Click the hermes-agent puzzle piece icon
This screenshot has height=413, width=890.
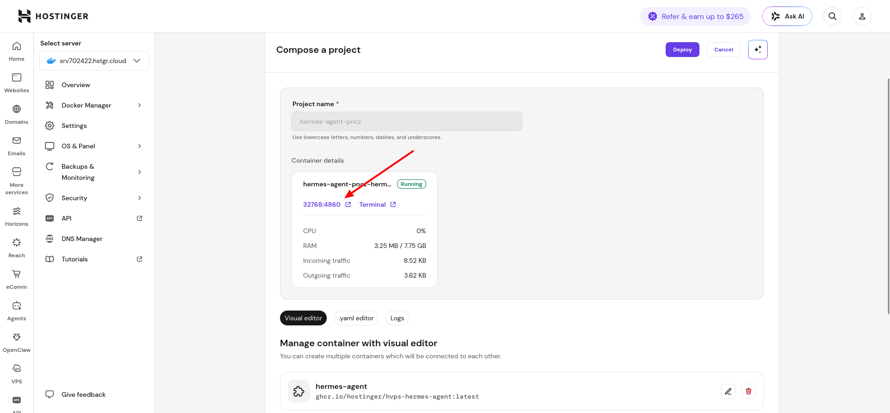point(299,391)
